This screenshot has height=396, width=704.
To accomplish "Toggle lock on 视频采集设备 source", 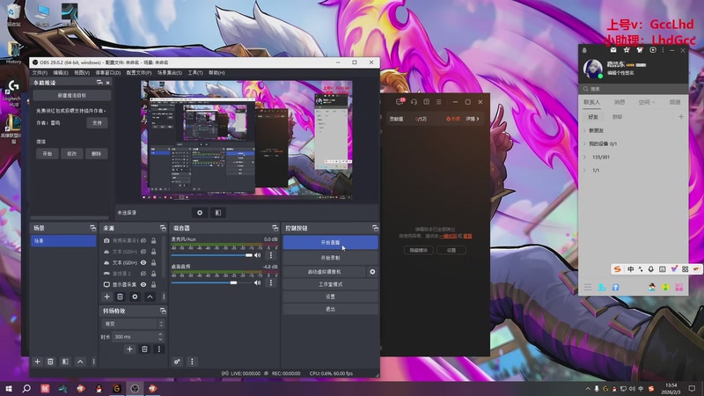I will 153,240.
